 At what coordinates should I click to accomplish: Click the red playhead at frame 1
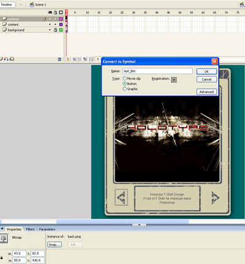tap(66, 13)
